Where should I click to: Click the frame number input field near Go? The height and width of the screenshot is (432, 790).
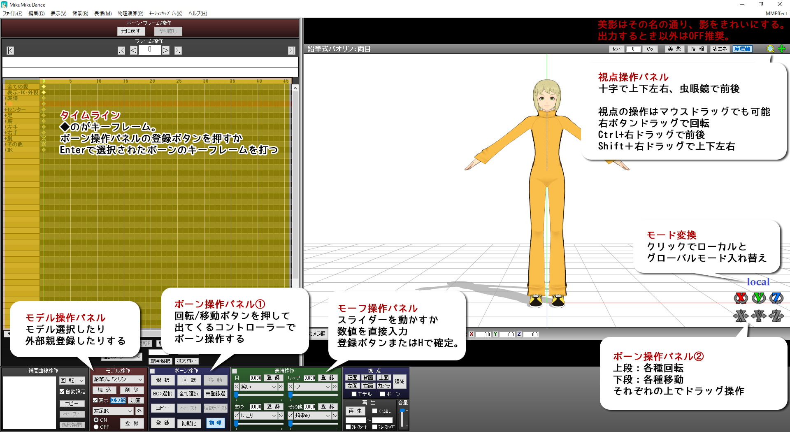[x=633, y=49]
